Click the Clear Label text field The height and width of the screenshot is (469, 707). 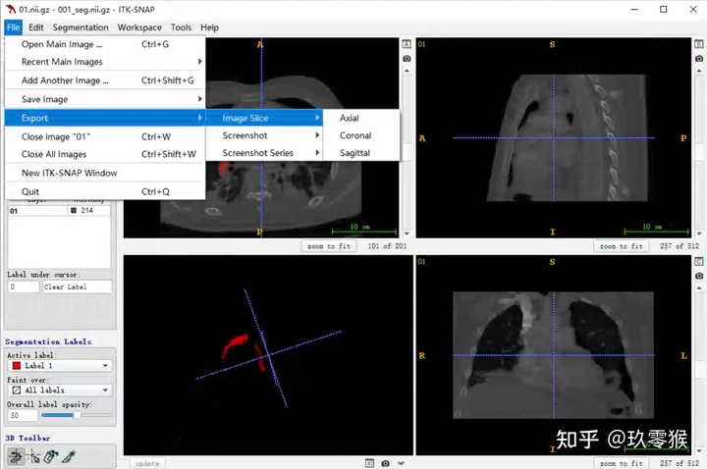click(77, 287)
